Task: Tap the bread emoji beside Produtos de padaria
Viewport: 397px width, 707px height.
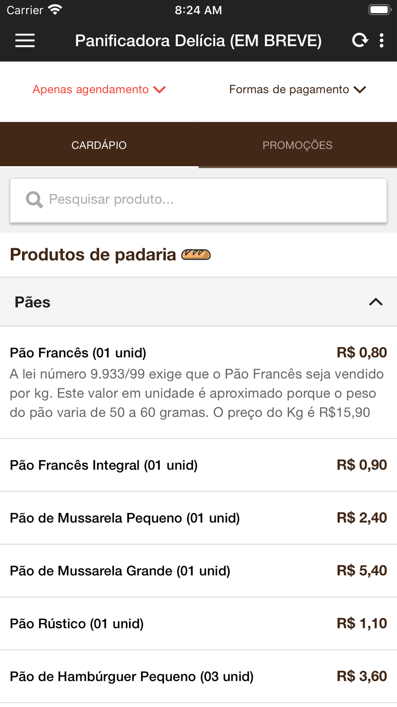Action: pos(196,254)
